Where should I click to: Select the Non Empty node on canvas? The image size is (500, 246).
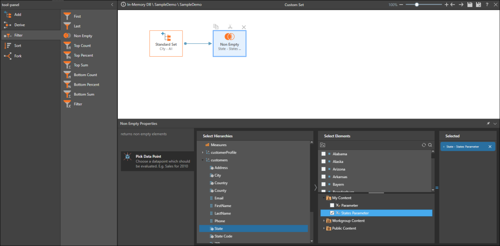point(230,44)
